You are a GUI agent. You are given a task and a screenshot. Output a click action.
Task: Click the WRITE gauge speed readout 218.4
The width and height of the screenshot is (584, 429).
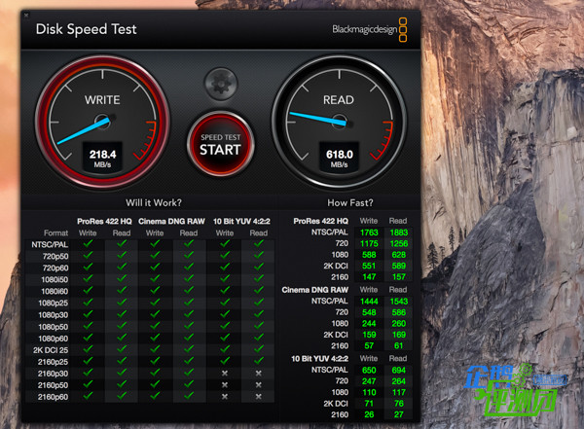point(102,154)
